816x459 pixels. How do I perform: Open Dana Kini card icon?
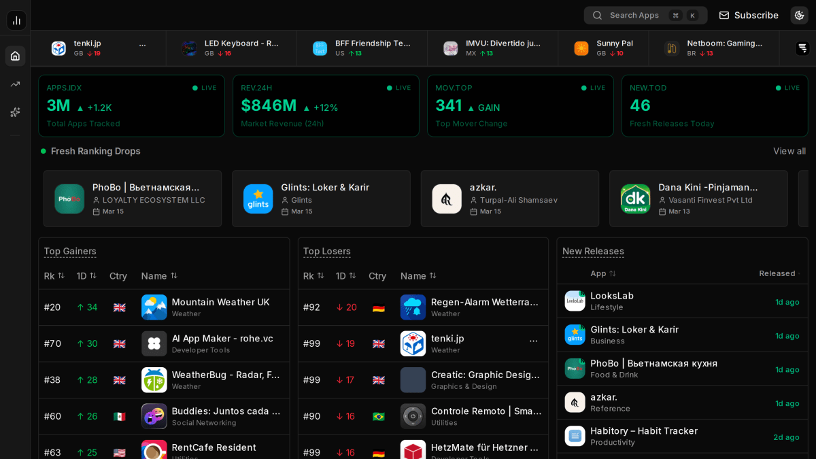pos(635,199)
